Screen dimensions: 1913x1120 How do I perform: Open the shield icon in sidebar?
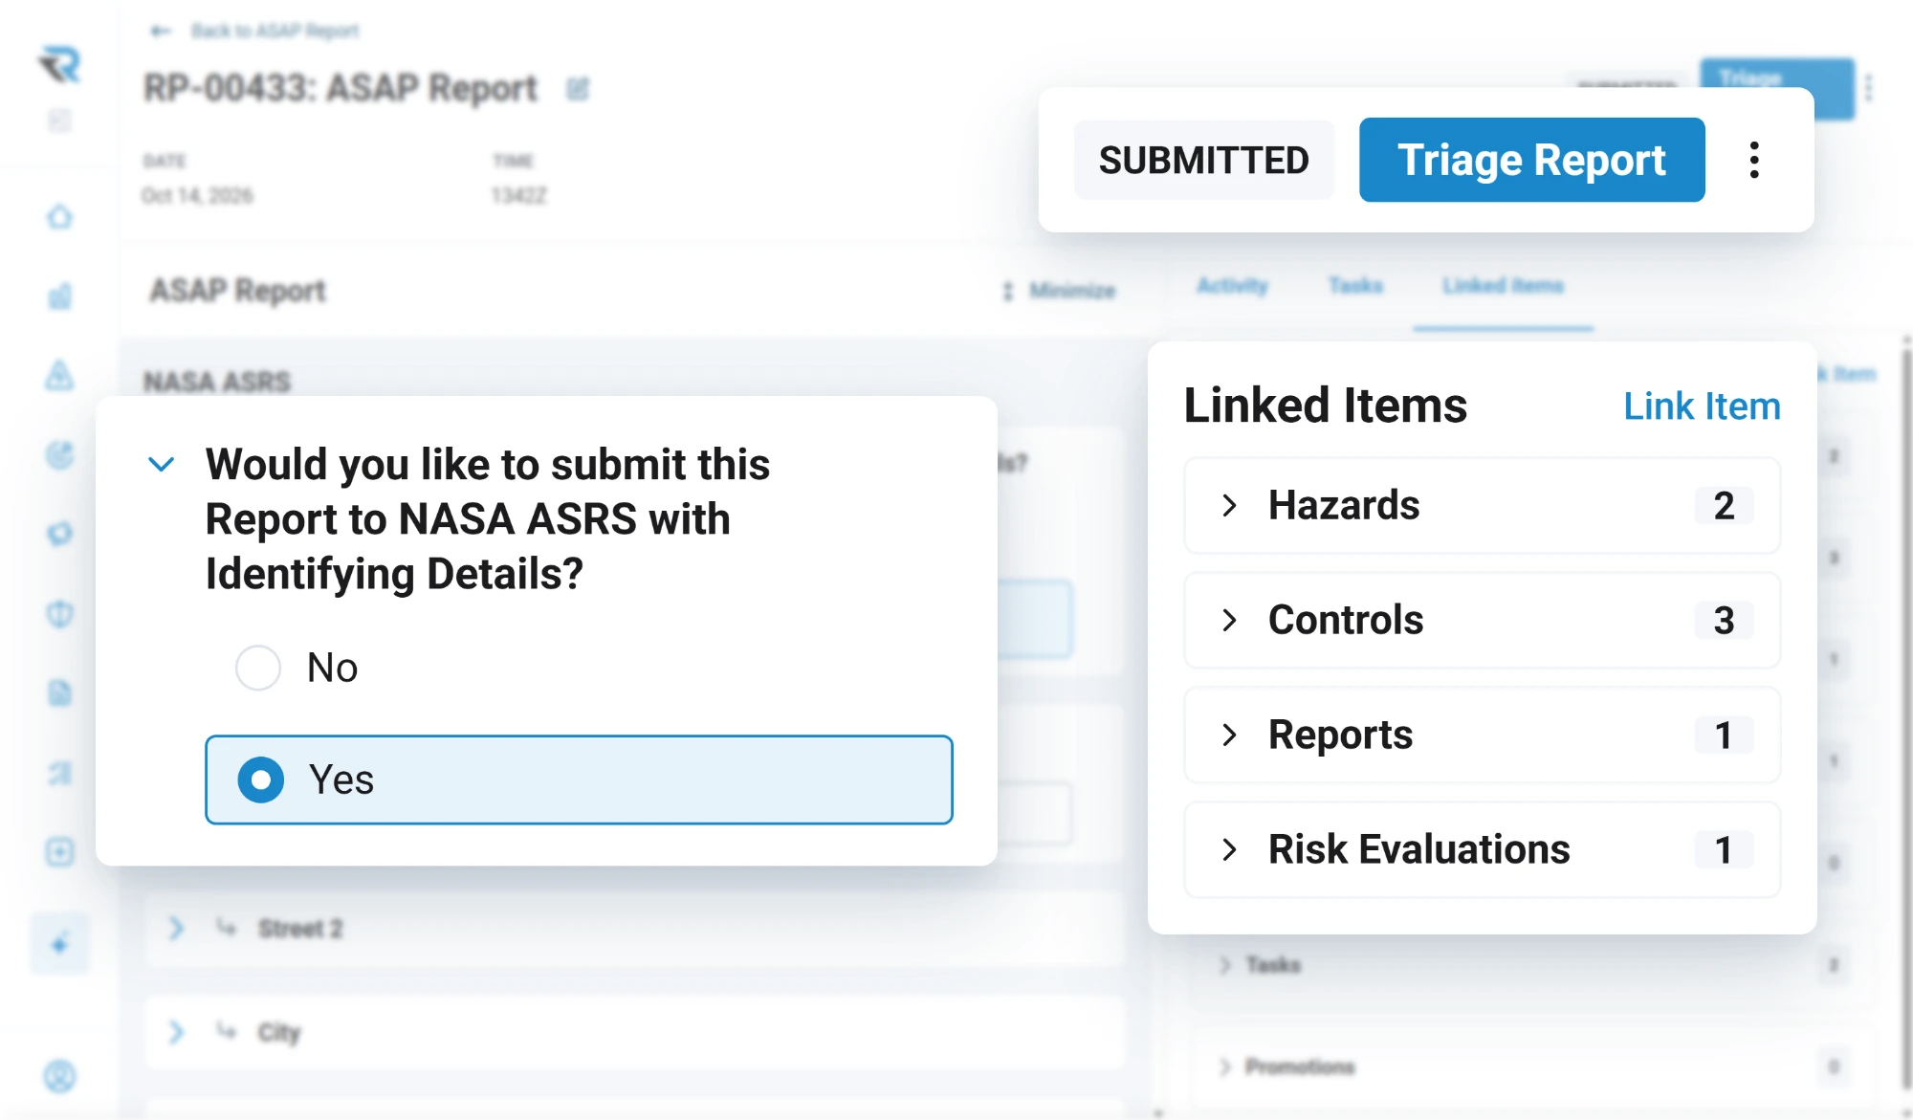59,613
